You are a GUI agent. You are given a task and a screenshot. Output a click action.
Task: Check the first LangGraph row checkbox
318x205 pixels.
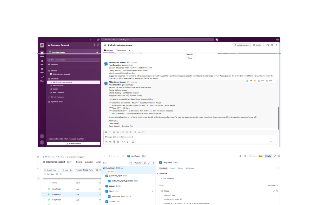pos(44,189)
